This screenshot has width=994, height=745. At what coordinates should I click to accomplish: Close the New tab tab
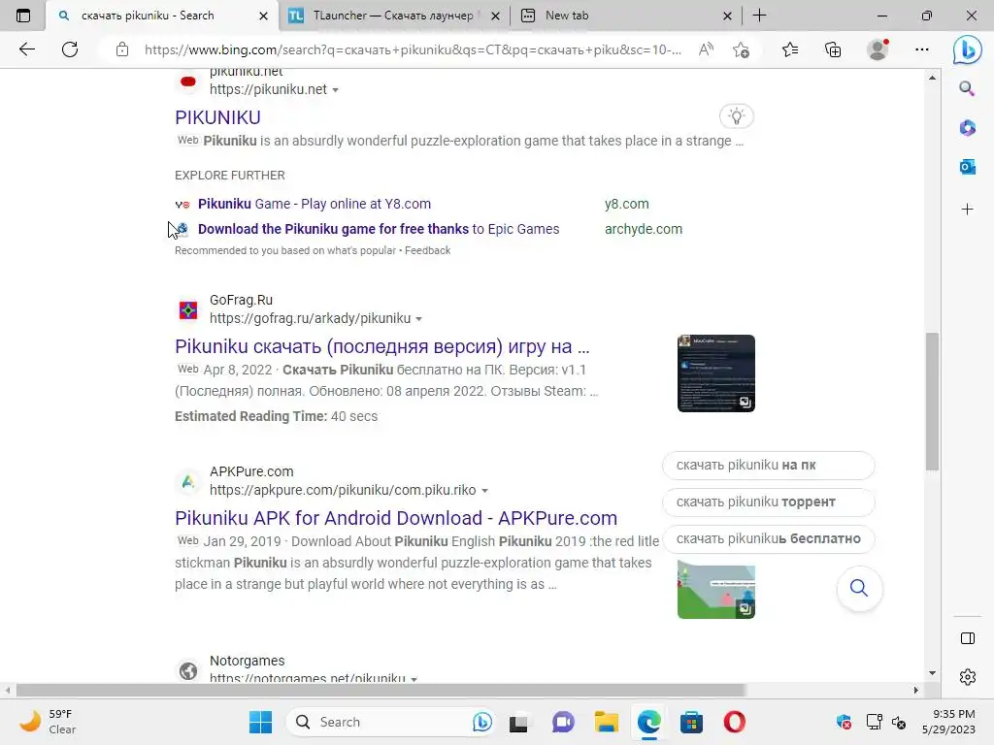[x=727, y=16]
